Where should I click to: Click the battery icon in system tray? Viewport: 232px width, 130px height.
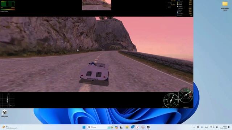tap(217, 127)
